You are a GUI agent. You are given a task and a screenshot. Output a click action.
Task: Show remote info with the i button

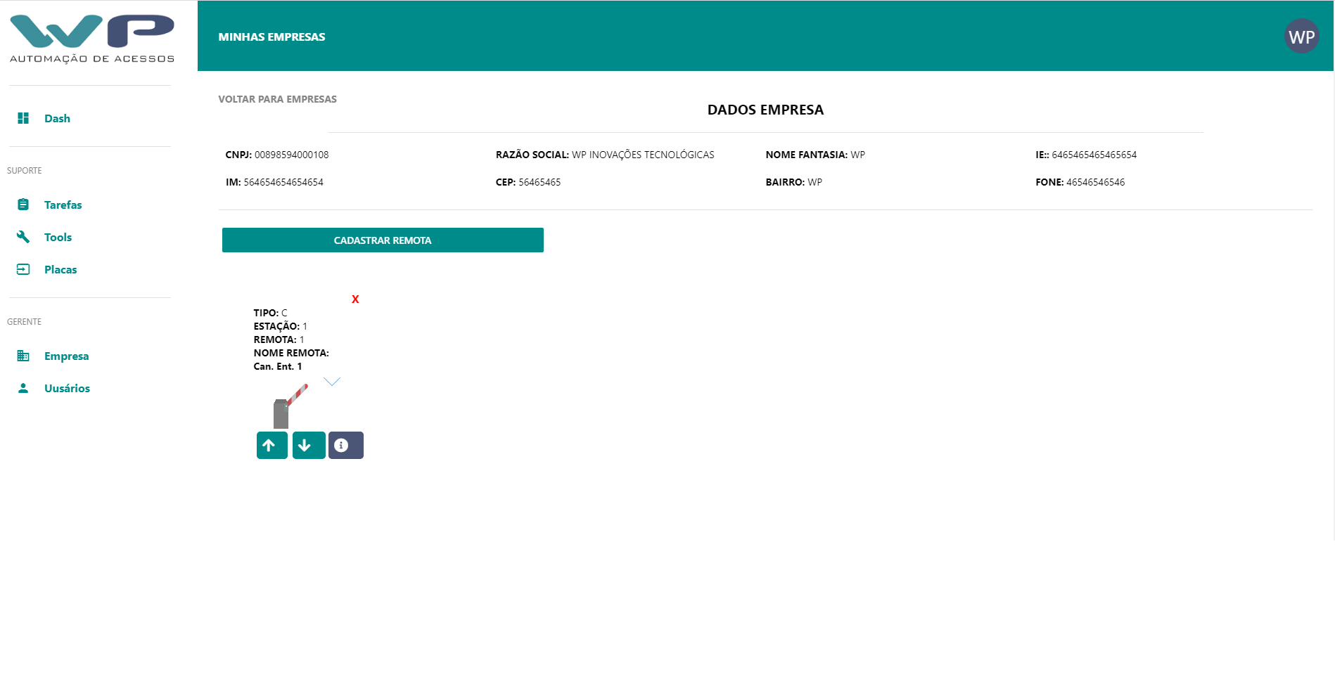(x=346, y=446)
